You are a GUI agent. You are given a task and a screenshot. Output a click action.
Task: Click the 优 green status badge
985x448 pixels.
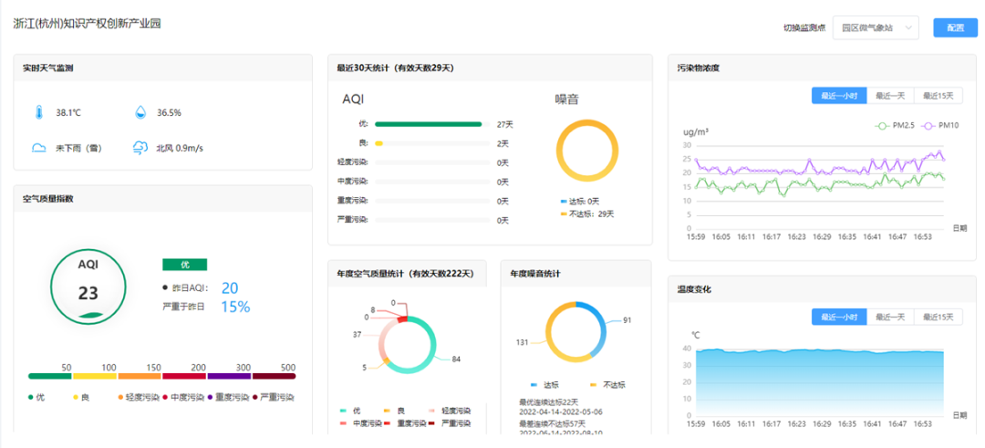184,265
